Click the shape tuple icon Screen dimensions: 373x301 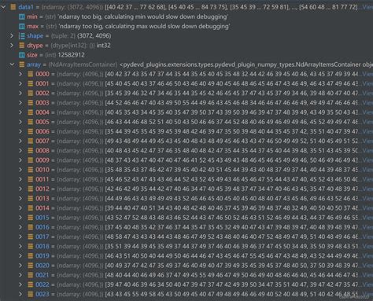[x=22, y=36]
